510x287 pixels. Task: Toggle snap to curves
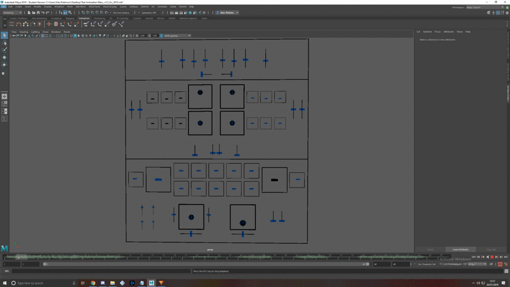(x=88, y=13)
